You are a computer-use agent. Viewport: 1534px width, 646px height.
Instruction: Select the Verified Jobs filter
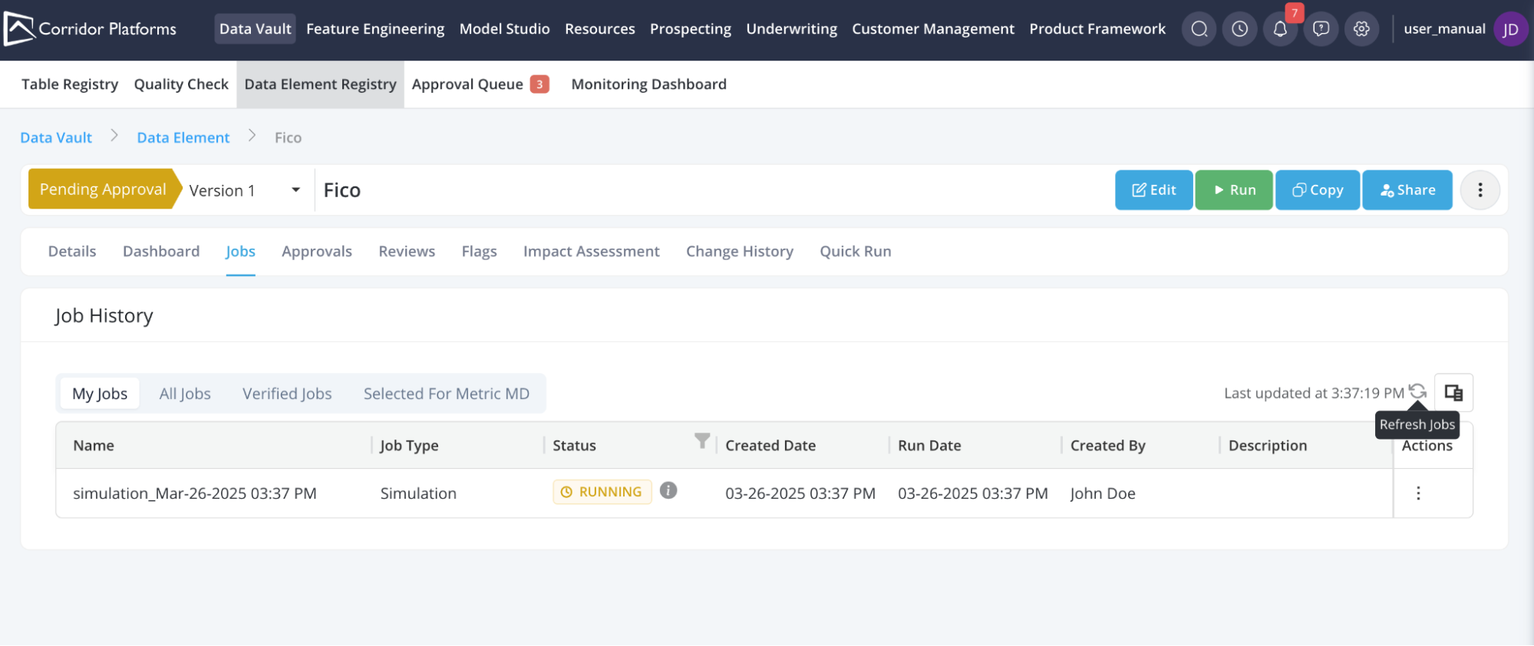pyautogui.click(x=287, y=394)
